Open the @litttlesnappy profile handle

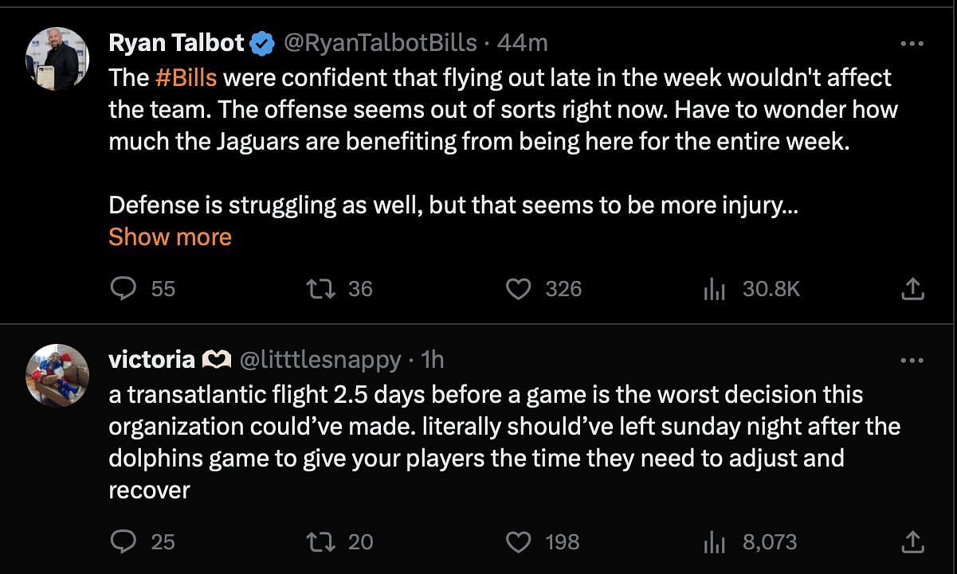click(x=320, y=360)
